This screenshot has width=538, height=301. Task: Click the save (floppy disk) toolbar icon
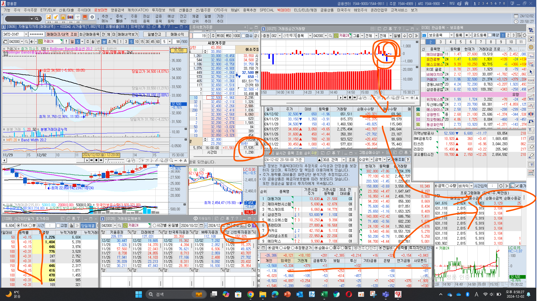tap(49, 17)
